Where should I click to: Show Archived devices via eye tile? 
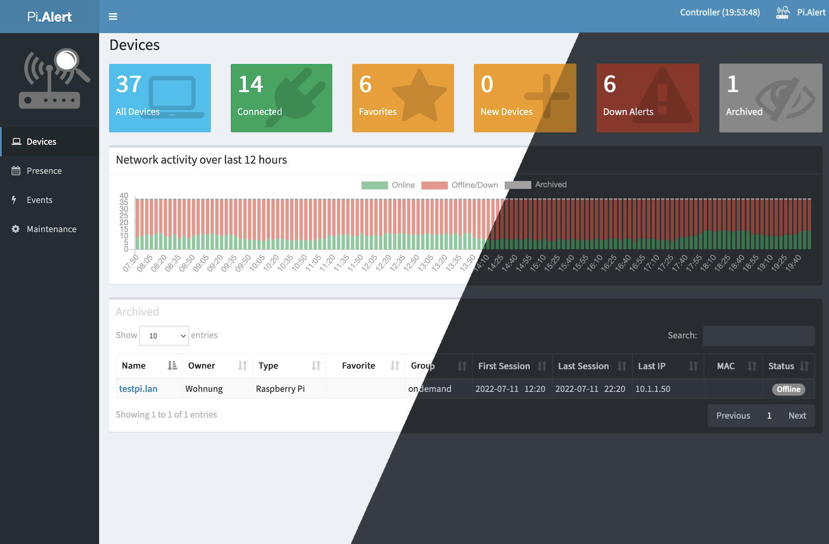[x=770, y=98]
